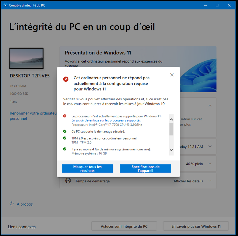Viewport: 238px width, 236px height.
Task: Open Renommer votre ordinateur personnel link
Action: coord(33,116)
